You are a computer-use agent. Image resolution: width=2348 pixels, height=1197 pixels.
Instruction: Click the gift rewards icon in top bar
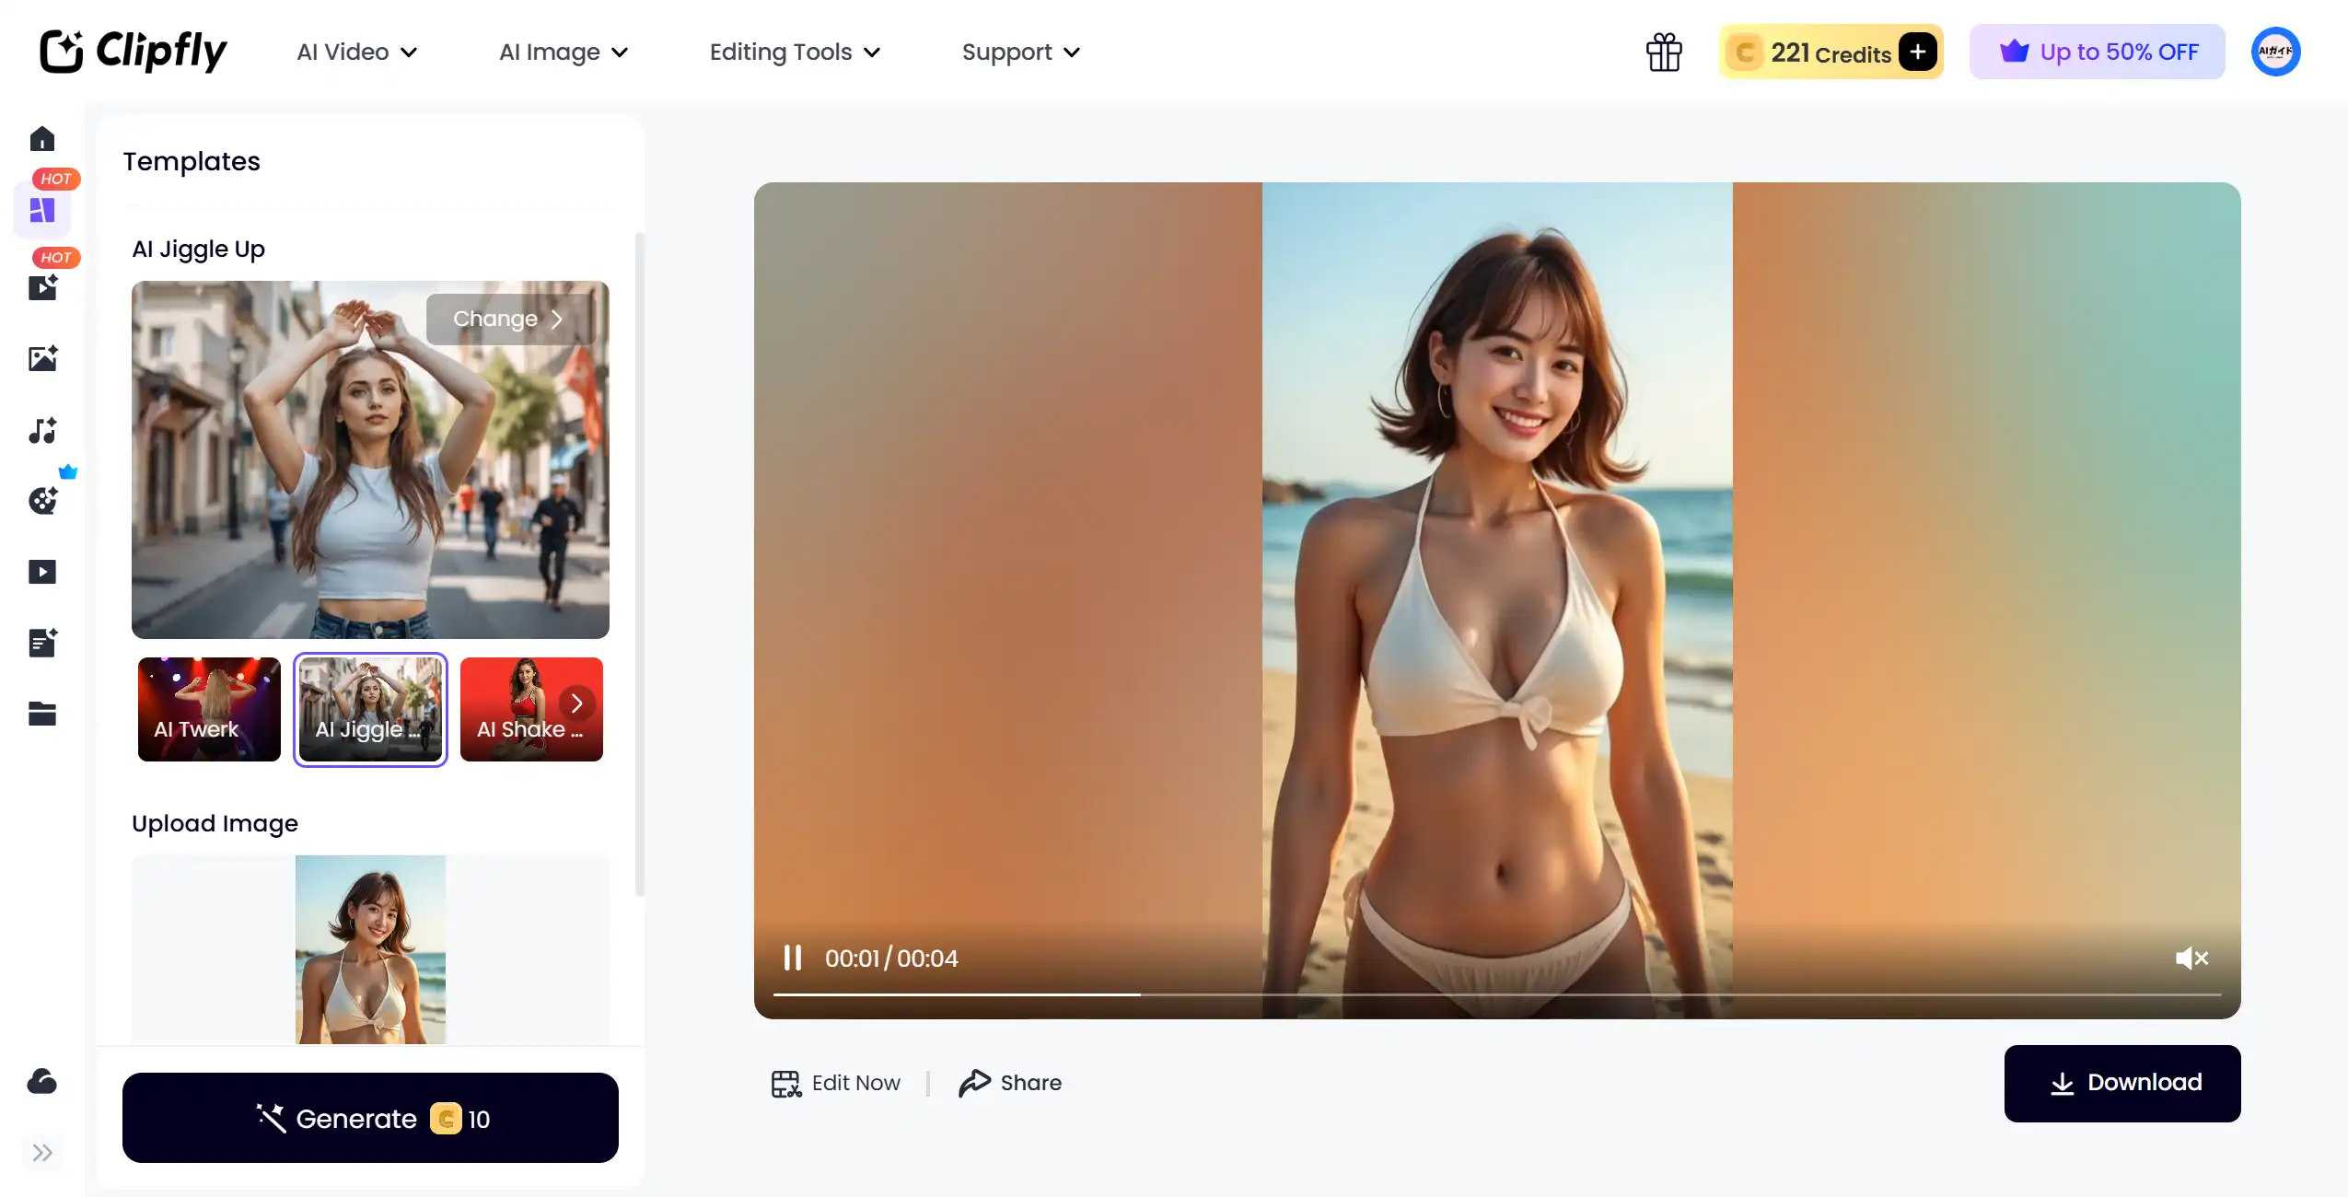click(x=1665, y=52)
